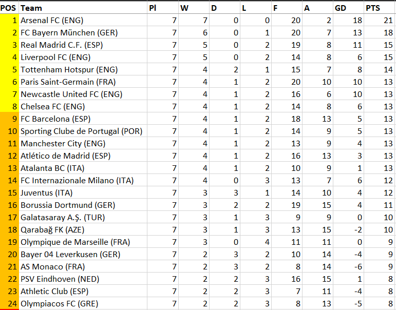Click Olympiacos FC (GRE) team cell
396x310 pixels.
tap(83, 303)
